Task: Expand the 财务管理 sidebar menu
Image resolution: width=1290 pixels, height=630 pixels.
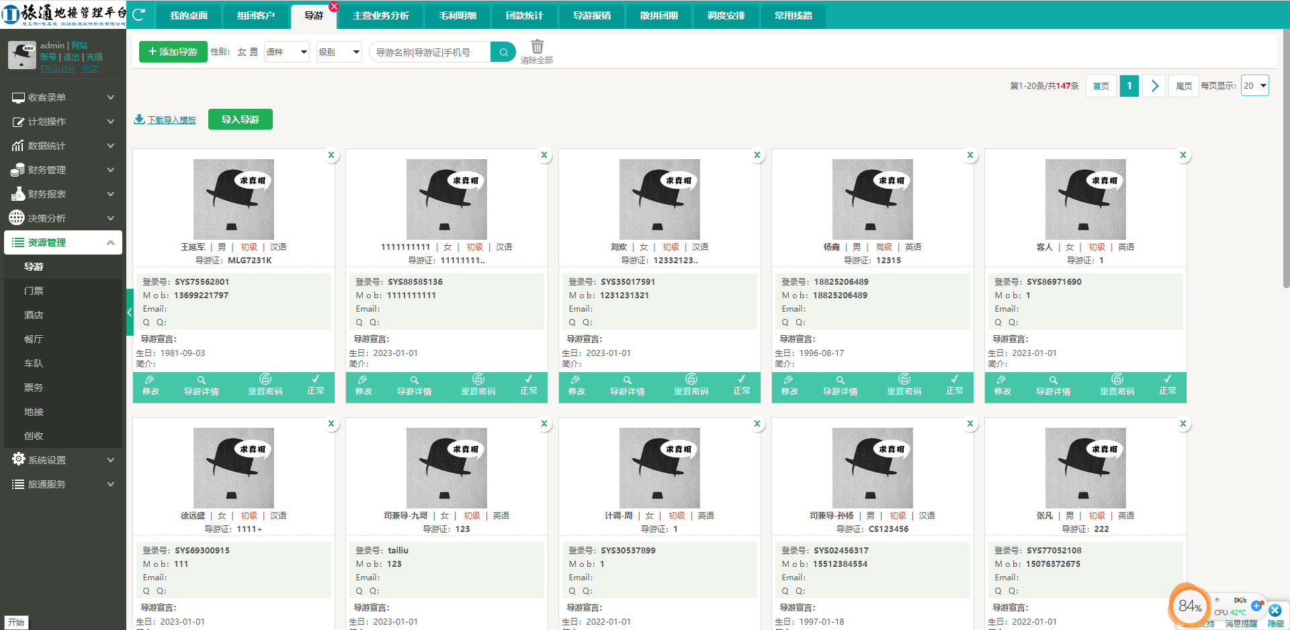Action: 63,170
